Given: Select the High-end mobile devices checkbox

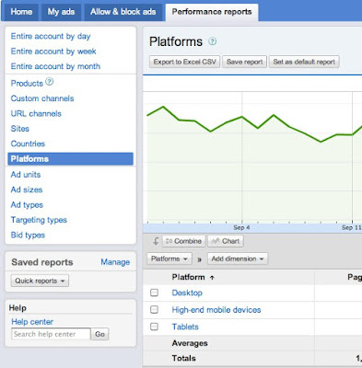Looking at the screenshot, I should tap(154, 310).
